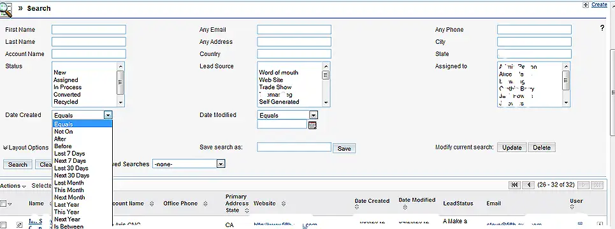Click the Update button
This screenshot has width=615, height=229.
click(512, 148)
